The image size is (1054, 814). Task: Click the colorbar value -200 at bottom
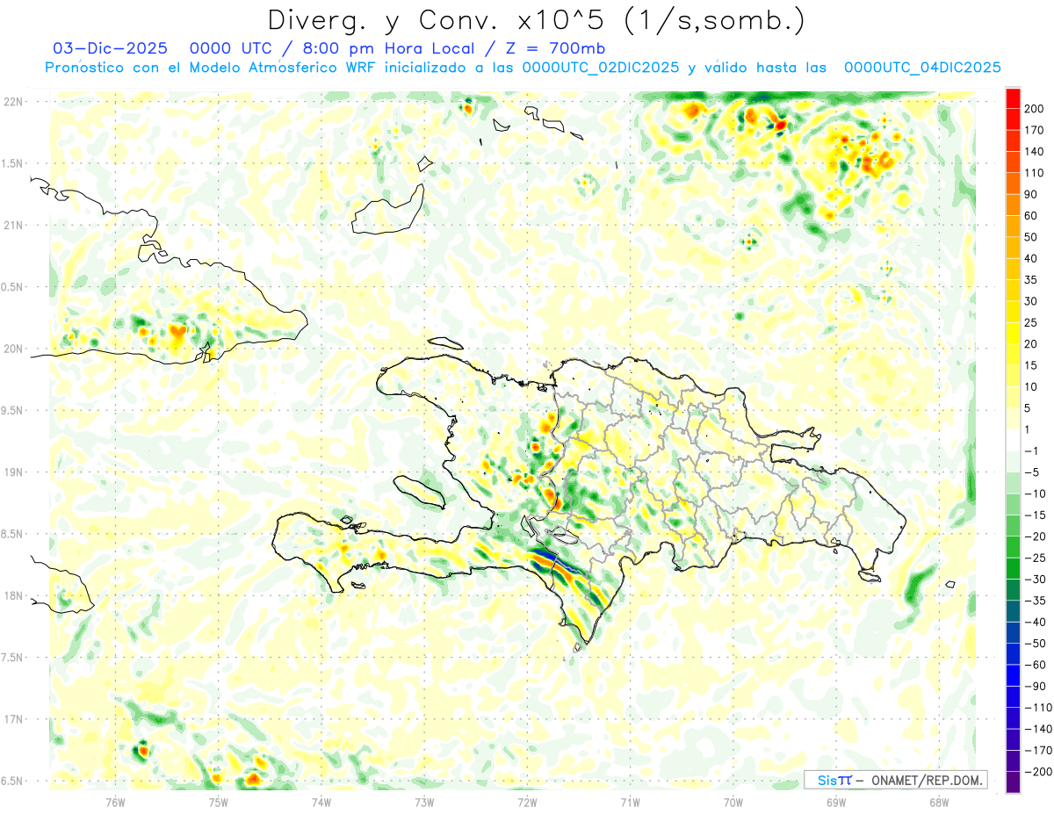tap(1037, 773)
